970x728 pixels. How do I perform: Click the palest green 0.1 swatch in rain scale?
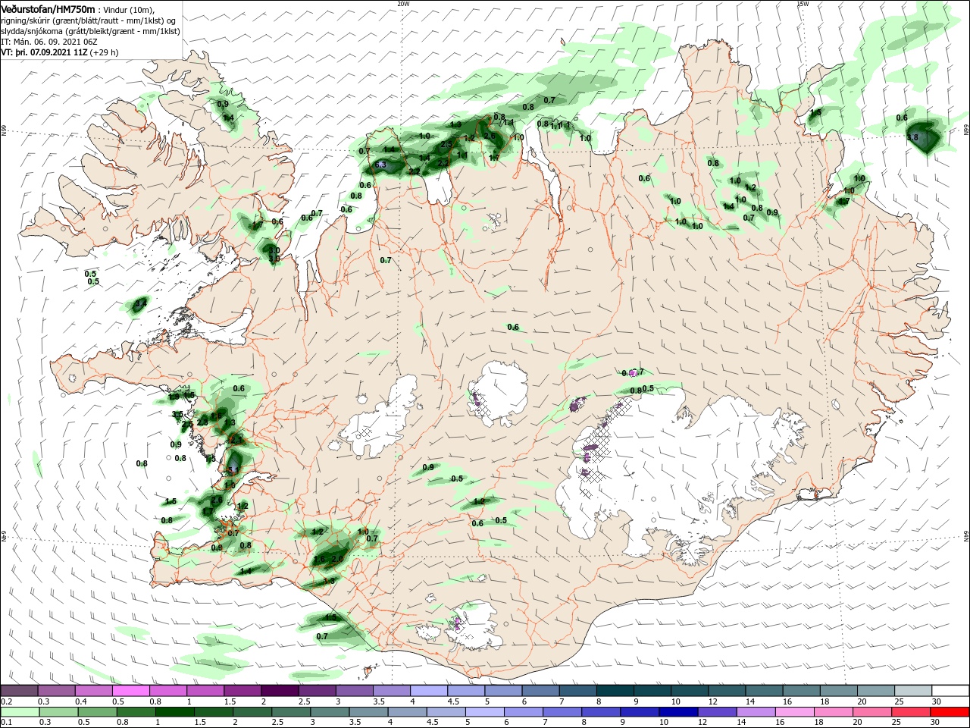[x=19, y=712]
